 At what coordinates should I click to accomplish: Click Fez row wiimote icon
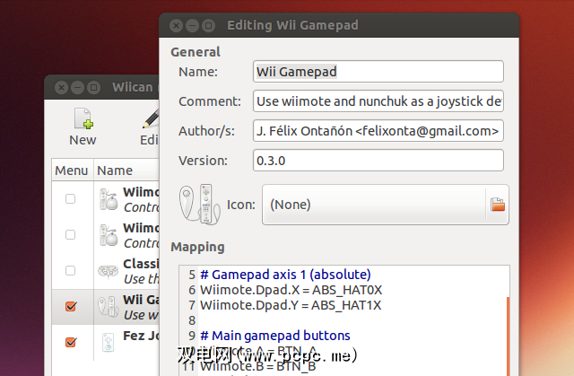(109, 343)
